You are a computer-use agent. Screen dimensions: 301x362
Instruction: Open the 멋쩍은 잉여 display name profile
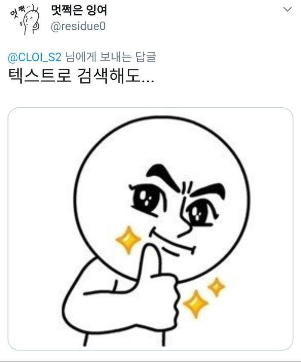(79, 10)
